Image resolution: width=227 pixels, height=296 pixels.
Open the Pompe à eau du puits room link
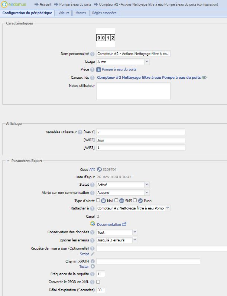tap(119, 69)
